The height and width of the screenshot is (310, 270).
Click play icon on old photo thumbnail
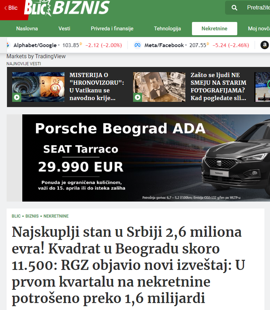coord(138,97)
